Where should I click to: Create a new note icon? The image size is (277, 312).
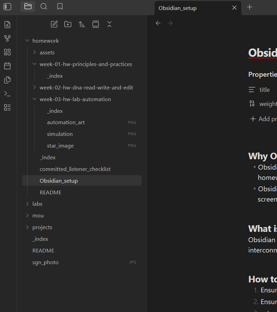click(x=54, y=24)
